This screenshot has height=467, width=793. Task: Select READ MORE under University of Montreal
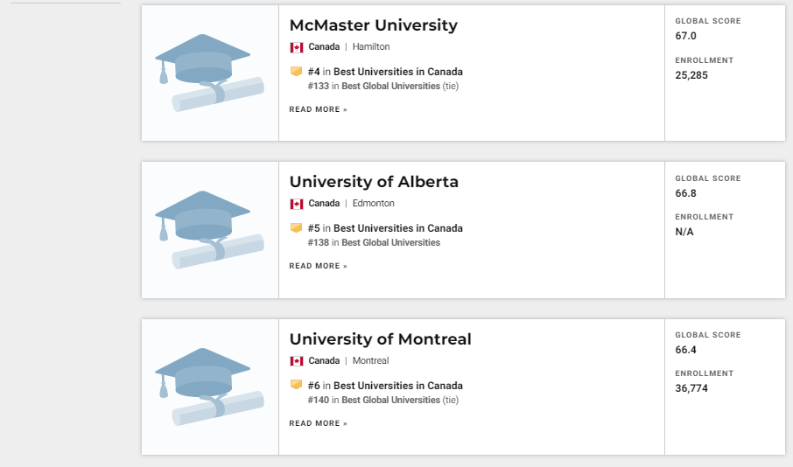point(318,423)
